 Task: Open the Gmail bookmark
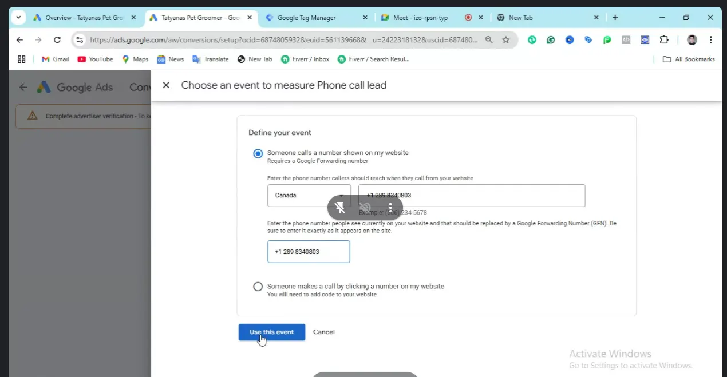(55, 59)
